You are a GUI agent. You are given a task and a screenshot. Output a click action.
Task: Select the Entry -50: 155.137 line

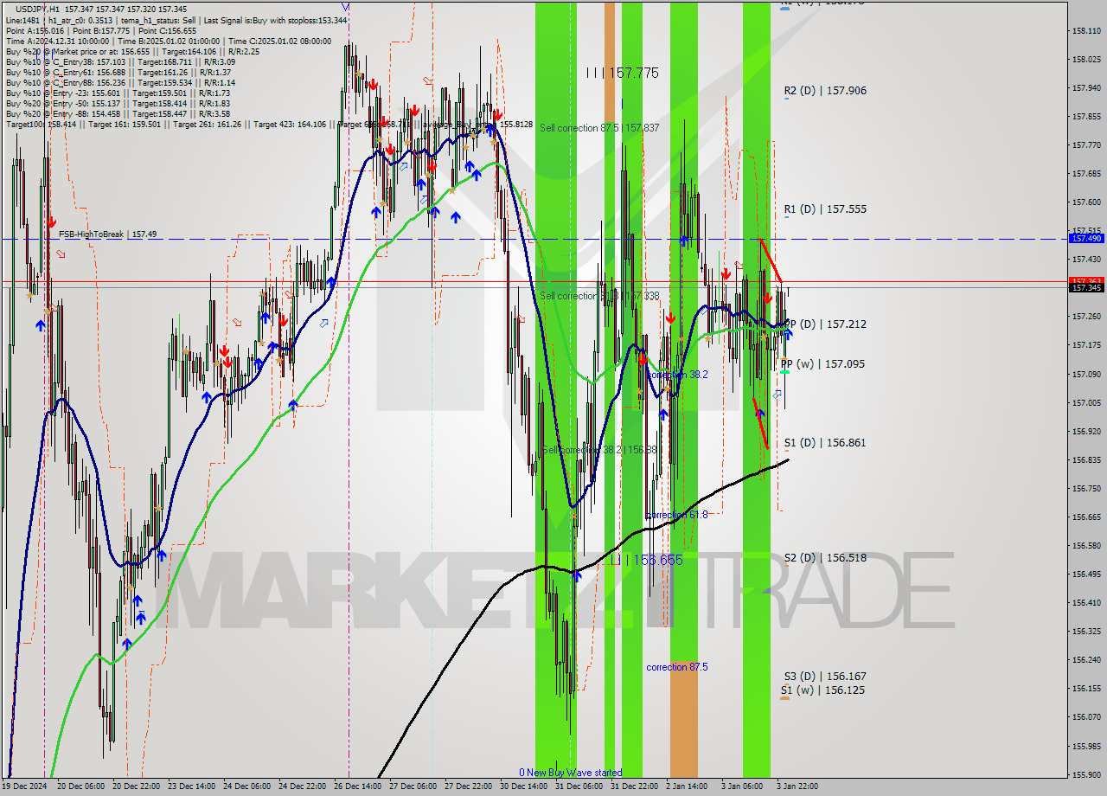pos(118,104)
